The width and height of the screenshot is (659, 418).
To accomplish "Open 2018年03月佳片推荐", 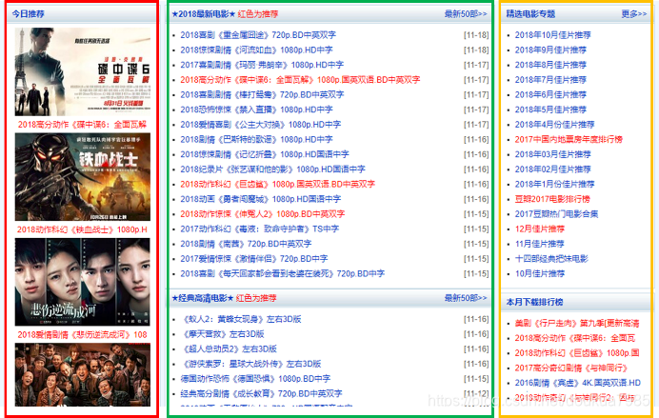I will 552,154.
